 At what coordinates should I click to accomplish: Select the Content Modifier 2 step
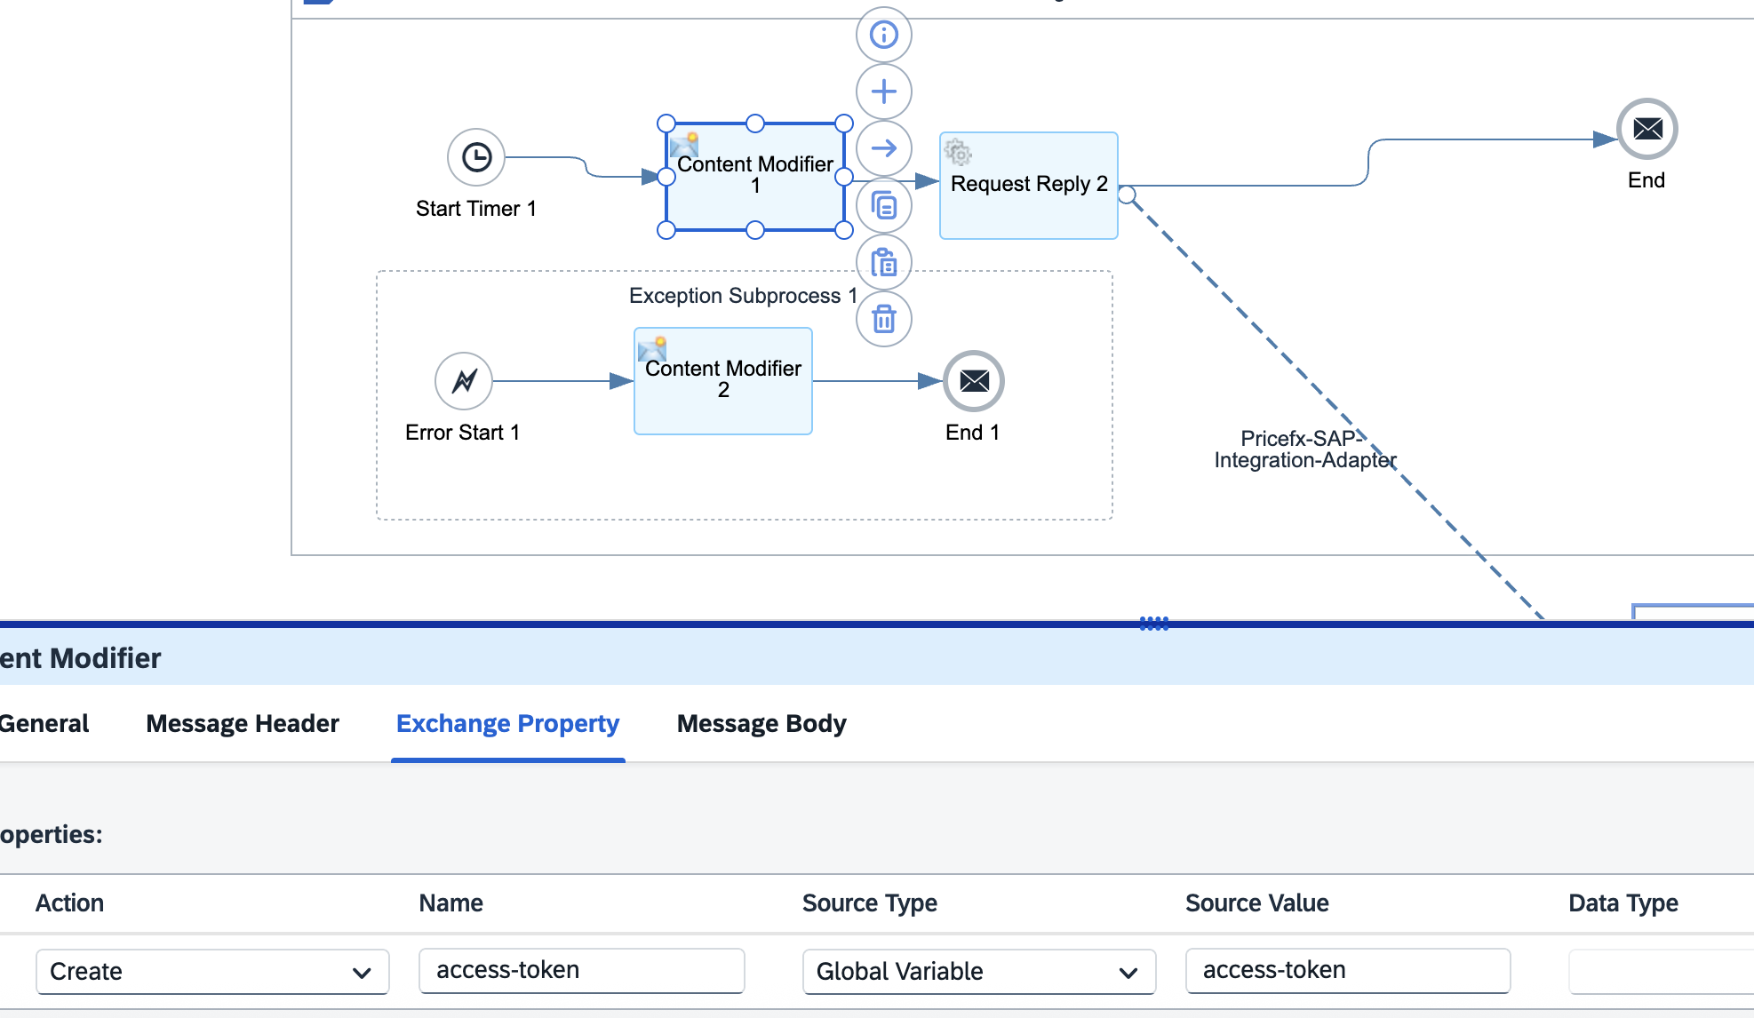(x=723, y=381)
